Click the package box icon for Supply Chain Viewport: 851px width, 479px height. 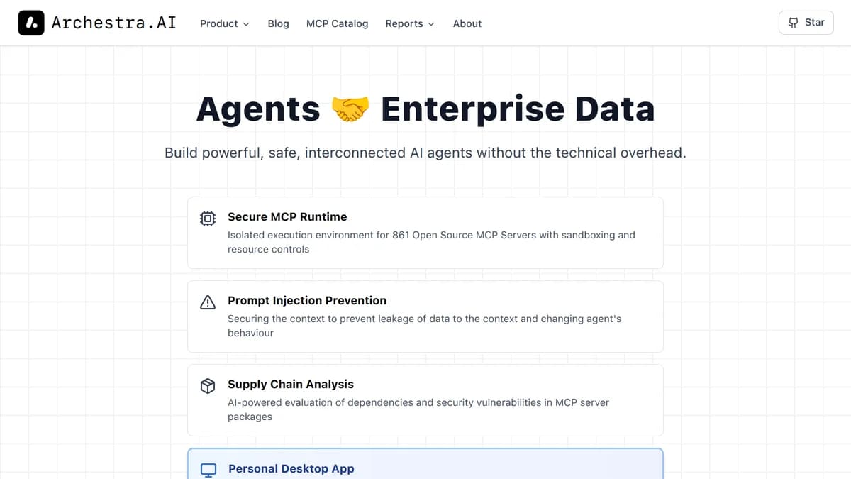tap(208, 386)
